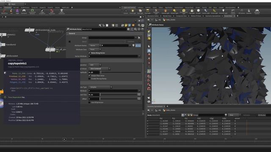Click the Amplitude value field 0.25

94,72
